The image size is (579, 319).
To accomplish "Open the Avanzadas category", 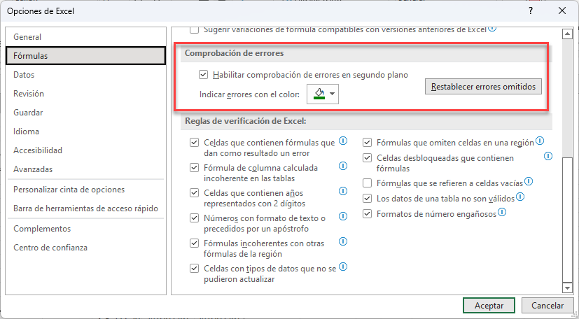I will 85,169.
